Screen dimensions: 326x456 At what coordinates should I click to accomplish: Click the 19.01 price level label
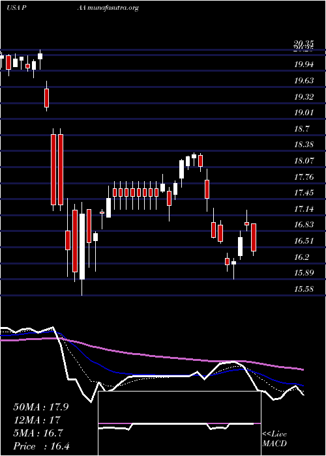coord(304,113)
